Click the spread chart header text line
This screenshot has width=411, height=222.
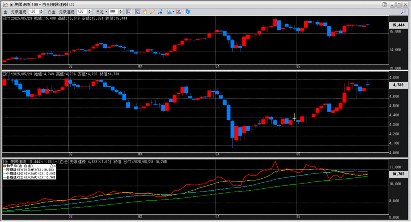(85, 162)
